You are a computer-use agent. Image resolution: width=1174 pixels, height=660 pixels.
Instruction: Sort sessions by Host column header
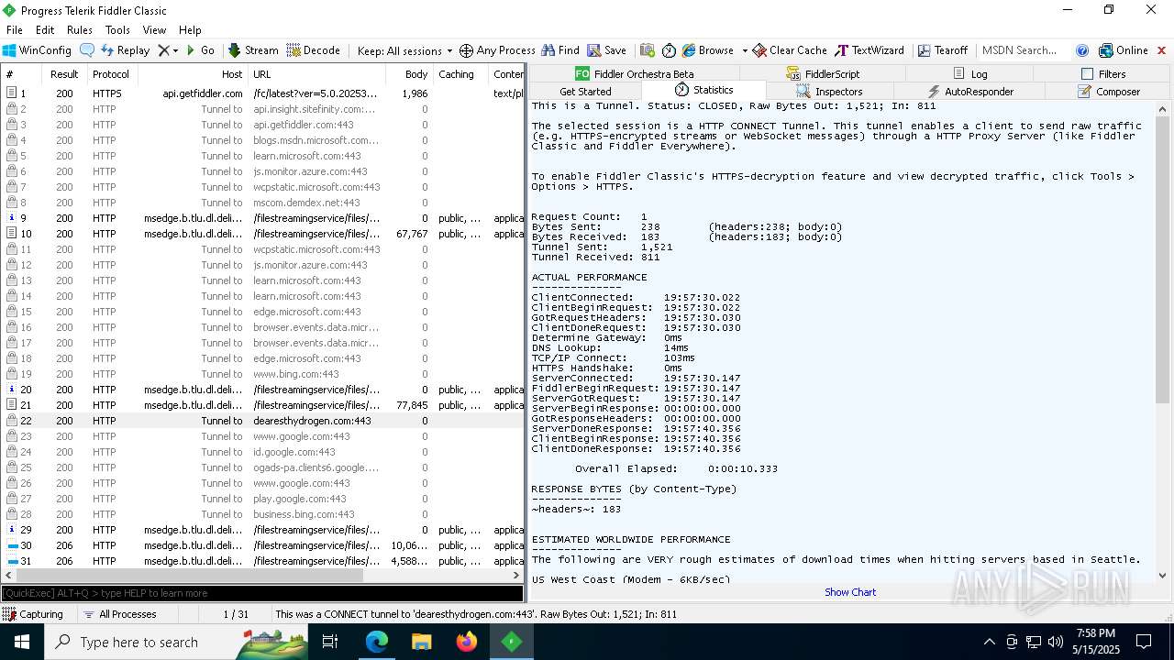click(193, 74)
